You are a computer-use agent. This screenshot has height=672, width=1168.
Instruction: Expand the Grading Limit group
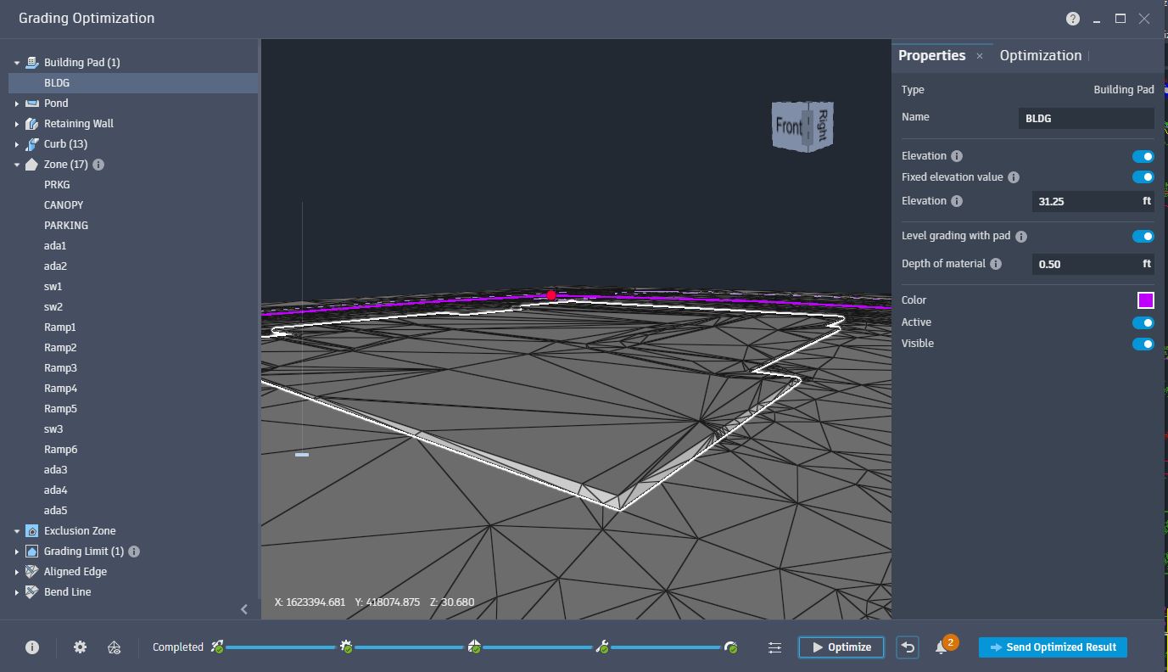(17, 551)
